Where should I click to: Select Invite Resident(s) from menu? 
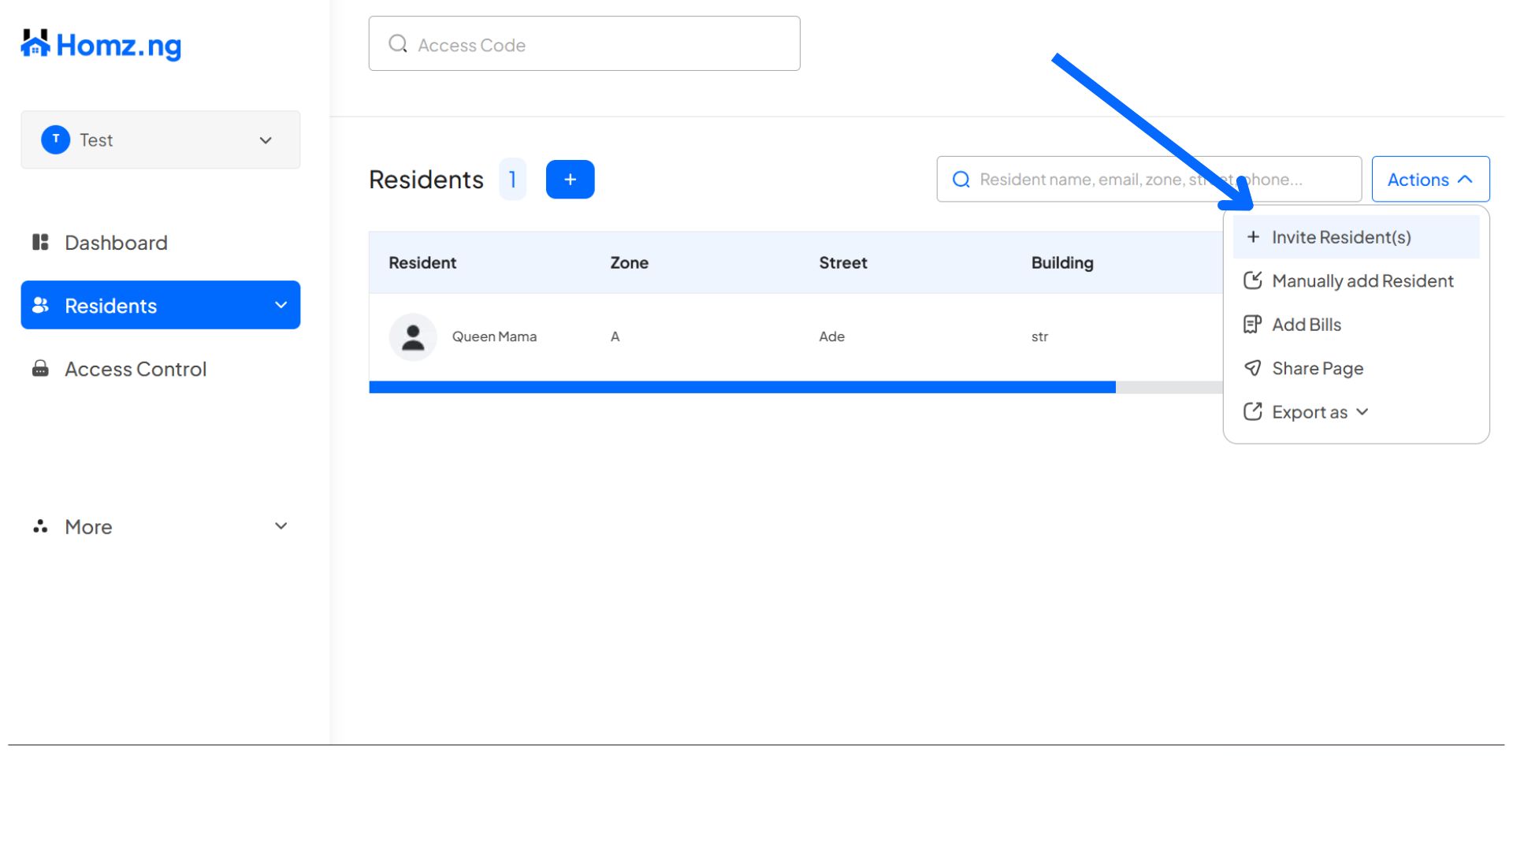pyautogui.click(x=1340, y=237)
